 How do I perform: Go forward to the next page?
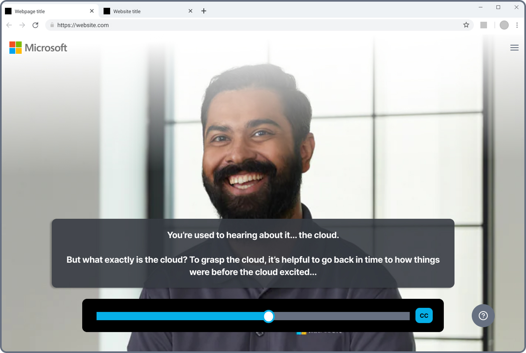(x=22, y=25)
